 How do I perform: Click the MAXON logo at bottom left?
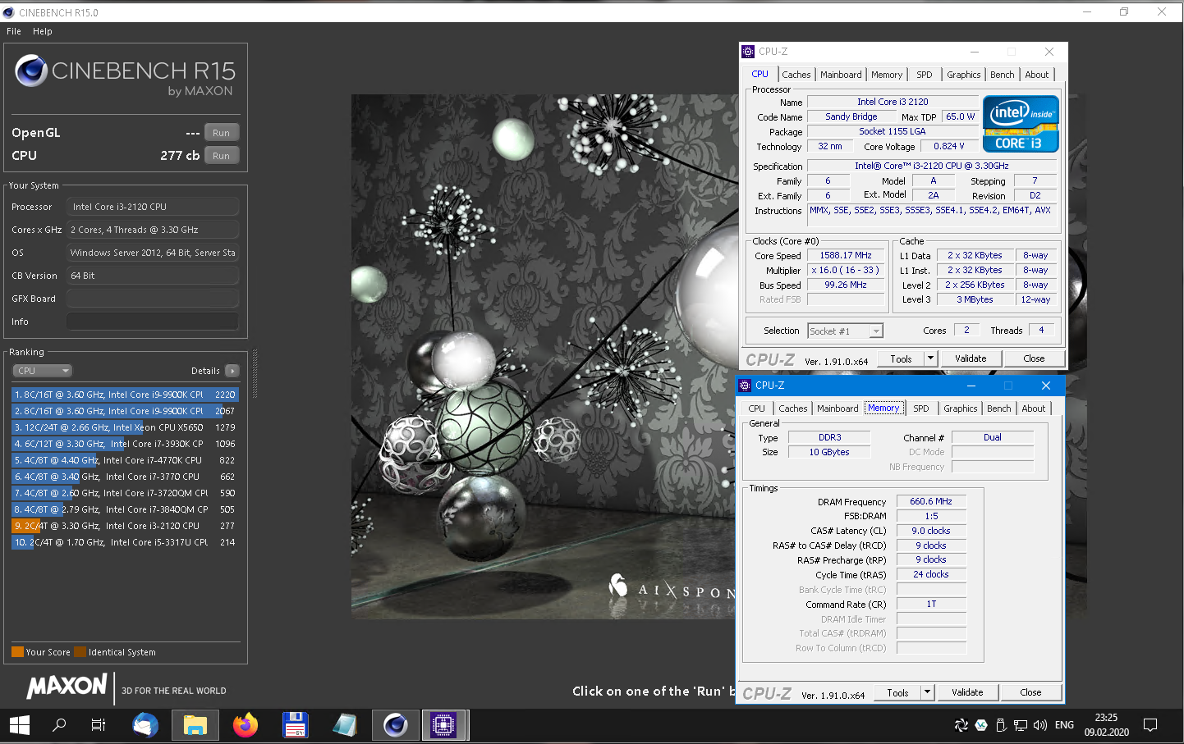[67, 686]
